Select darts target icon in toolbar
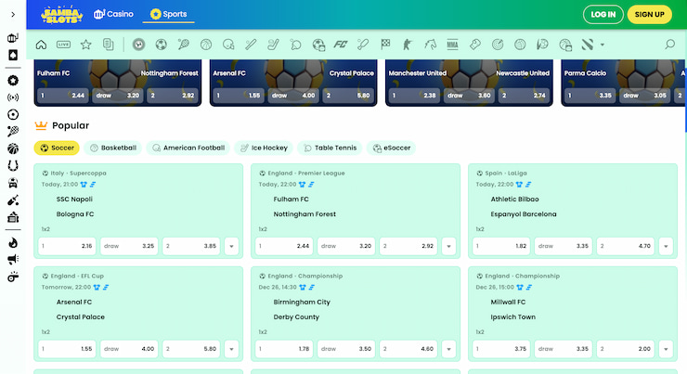687x374 pixels. tap(498, 45)
